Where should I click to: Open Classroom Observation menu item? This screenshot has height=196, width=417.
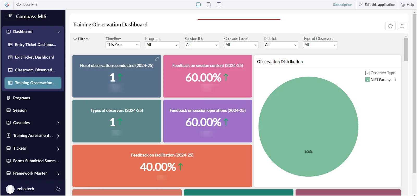33,70
